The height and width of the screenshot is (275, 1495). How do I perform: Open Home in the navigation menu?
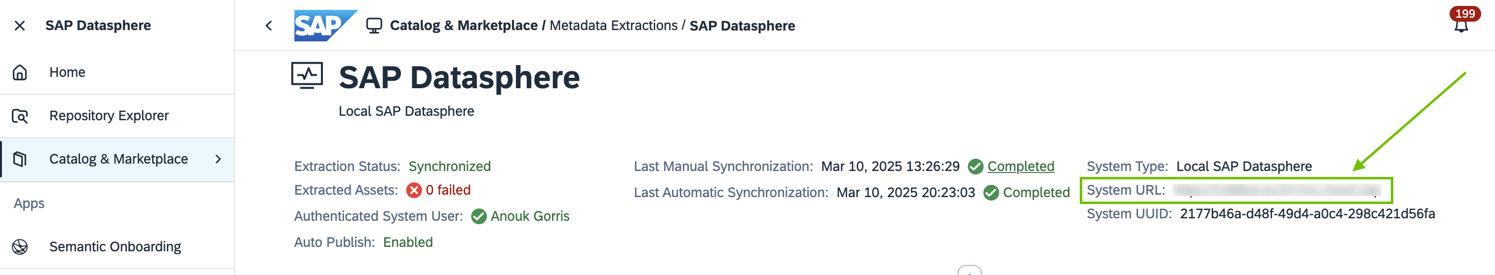(x=67, y=72)
